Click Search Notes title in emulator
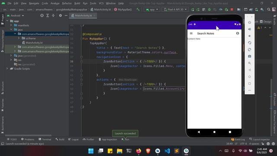The height and width of the screenshot is (156, 277). [x=206, y=33]
